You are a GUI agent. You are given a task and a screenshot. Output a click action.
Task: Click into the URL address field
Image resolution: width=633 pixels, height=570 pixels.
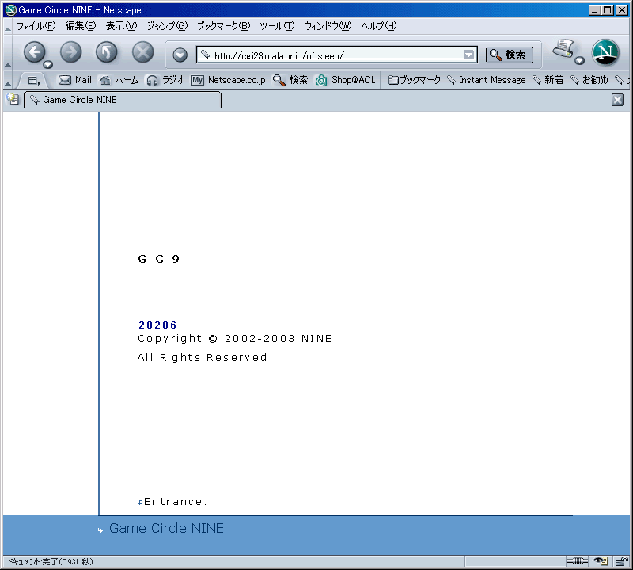(337, 55)
